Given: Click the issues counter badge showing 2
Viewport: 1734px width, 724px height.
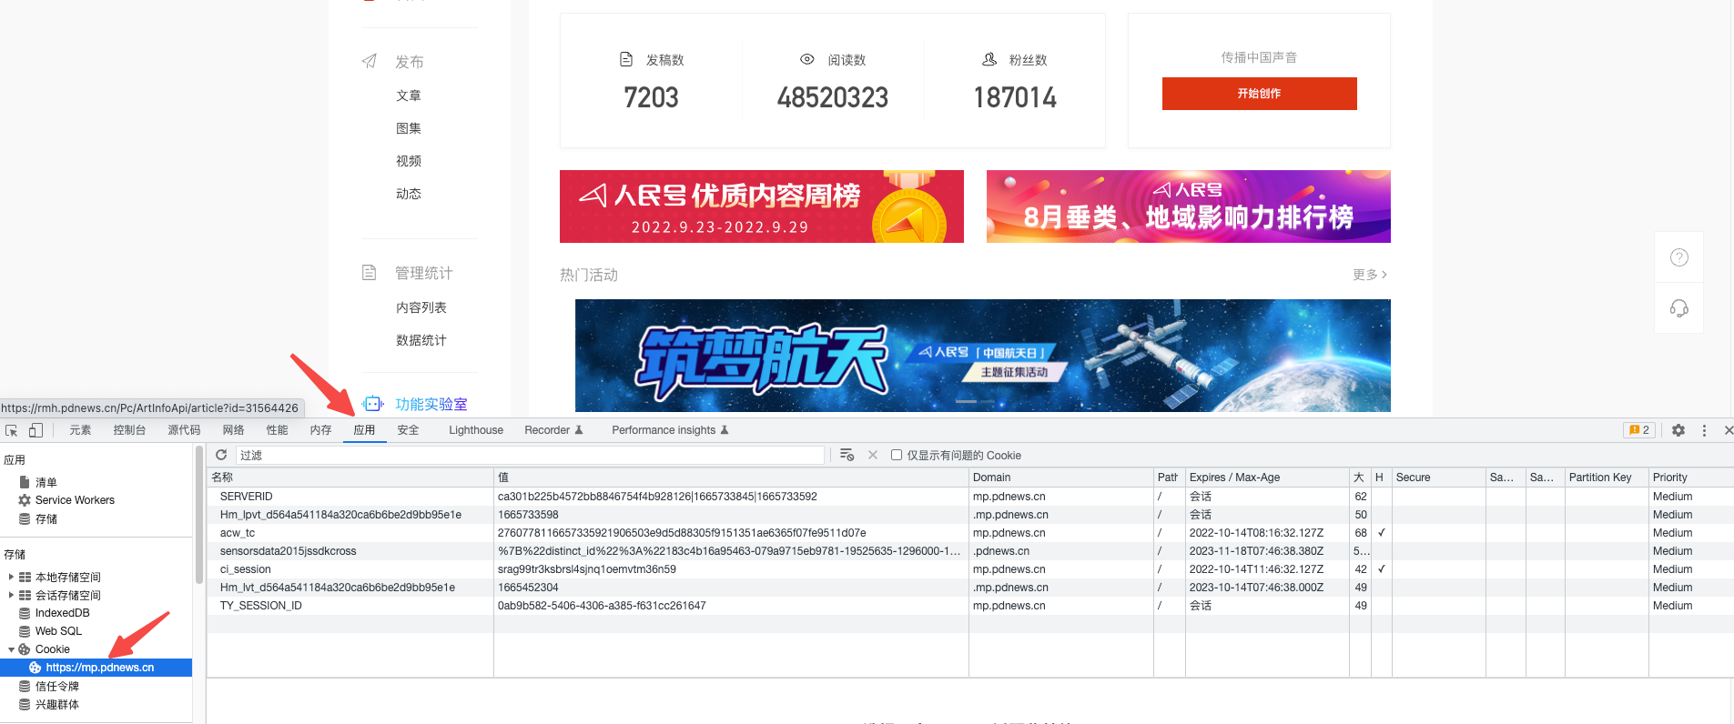Looking at the screenshot, I should point(1639,430).
